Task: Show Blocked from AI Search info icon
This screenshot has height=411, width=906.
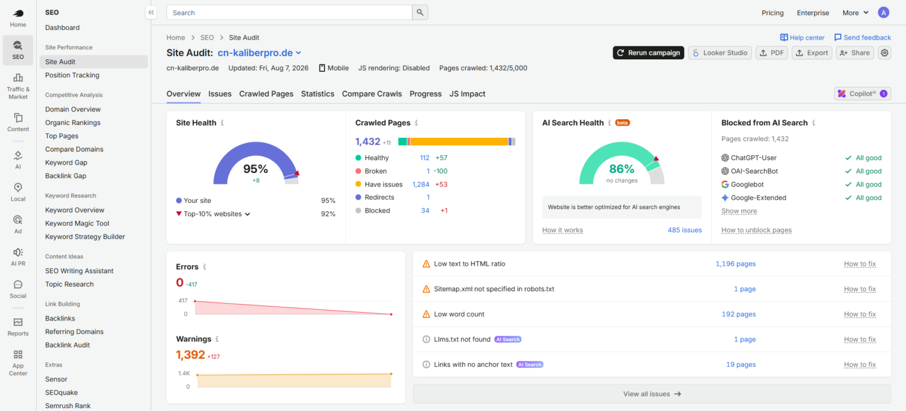Action: (814, 123)
